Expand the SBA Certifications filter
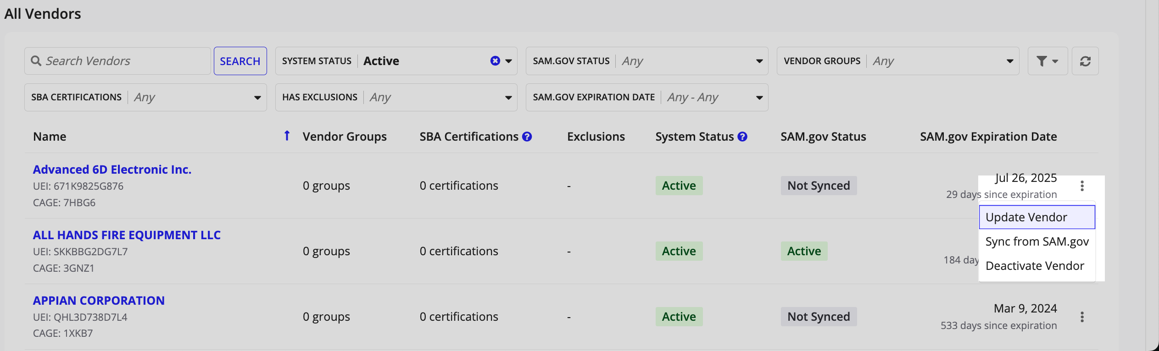 tap(145, 97)
